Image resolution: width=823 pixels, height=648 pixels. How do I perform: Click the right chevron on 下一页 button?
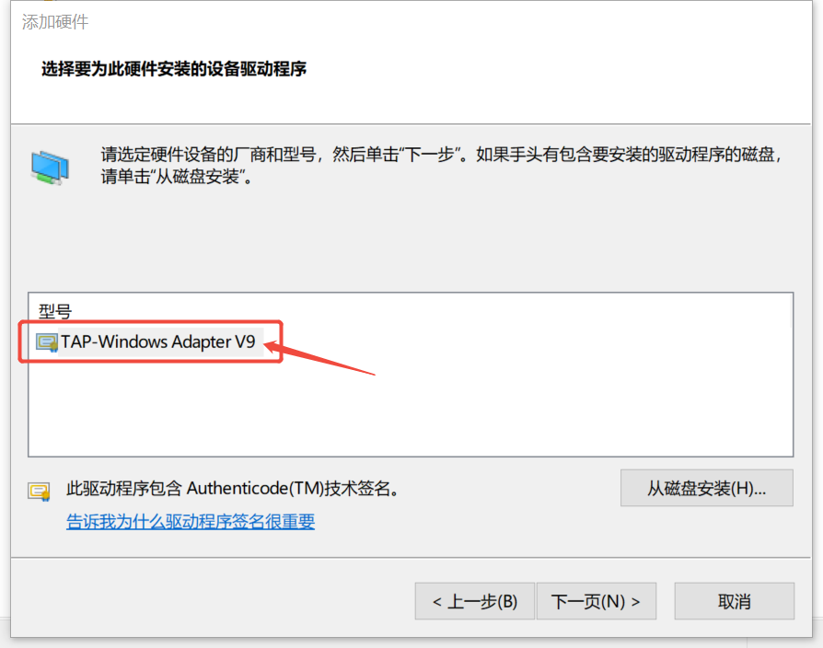click(x=635, y=602)
